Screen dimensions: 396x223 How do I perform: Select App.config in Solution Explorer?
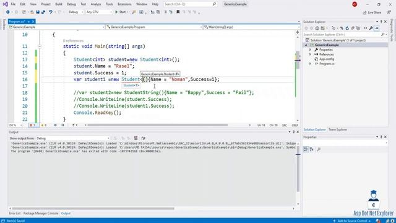click(327, 59)
